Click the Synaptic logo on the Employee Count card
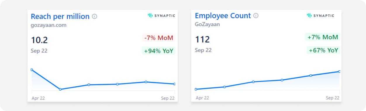The height and width of the screenshot is (111, 366). click(x=320, y=16)
